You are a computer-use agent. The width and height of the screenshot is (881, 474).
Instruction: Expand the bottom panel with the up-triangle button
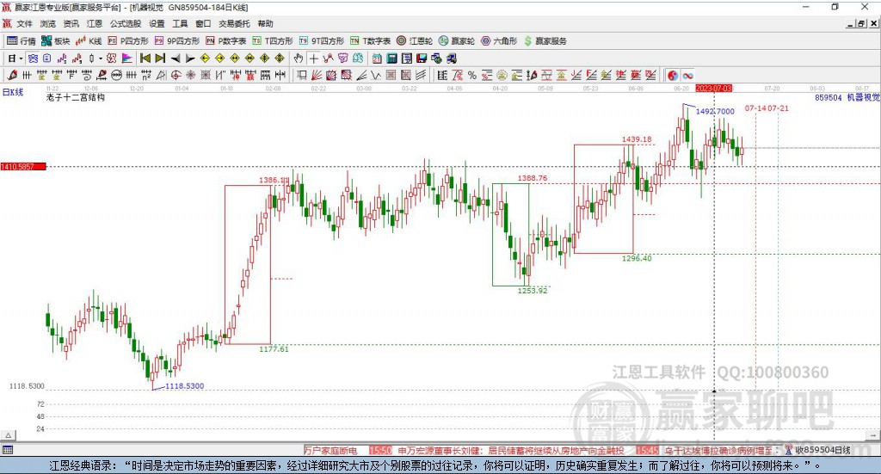point(8,435)
